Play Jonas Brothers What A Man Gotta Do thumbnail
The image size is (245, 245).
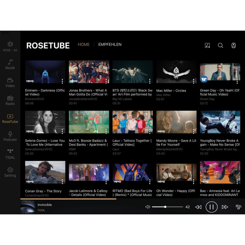[x=89, y=72]
